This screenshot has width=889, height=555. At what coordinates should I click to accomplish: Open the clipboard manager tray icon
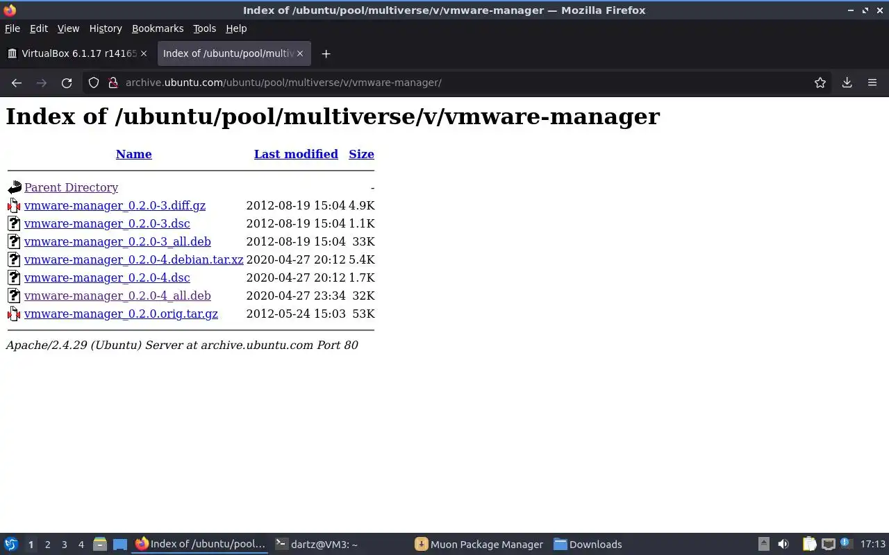809,545
